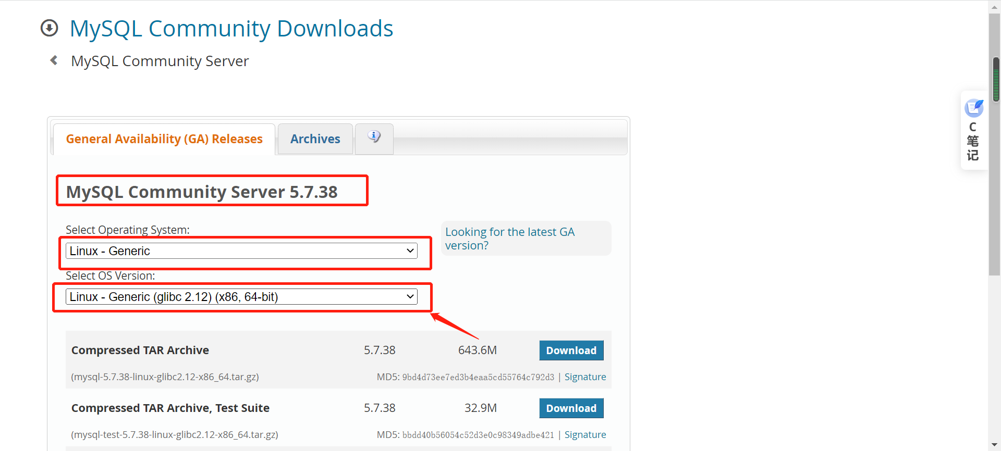Open the C笔记 note widget
The width and height of the screenshot is (1001, 451).
tap(973, 130)
